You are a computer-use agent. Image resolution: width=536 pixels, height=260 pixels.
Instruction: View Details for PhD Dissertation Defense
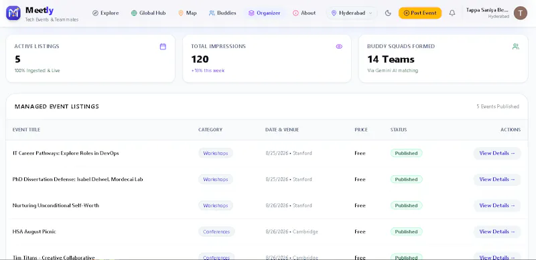(x=497, y=179)
